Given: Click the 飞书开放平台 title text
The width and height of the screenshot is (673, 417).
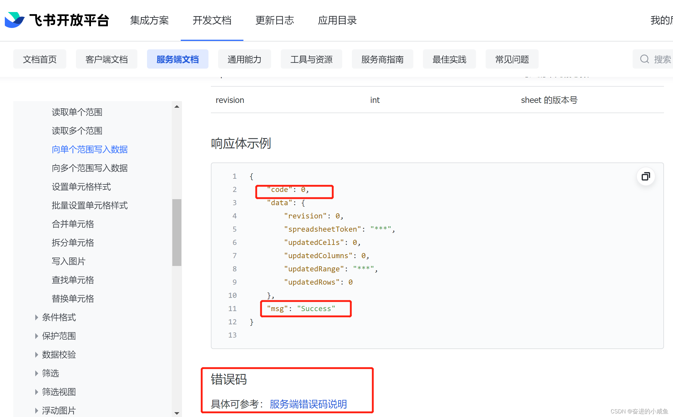Looking at the screenshot, I should (x=69, y=20).
